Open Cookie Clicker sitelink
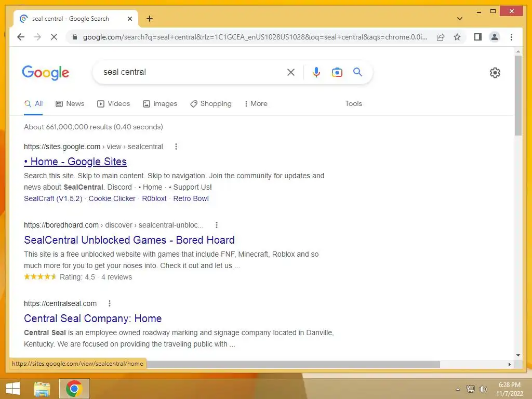 point(112,199)
